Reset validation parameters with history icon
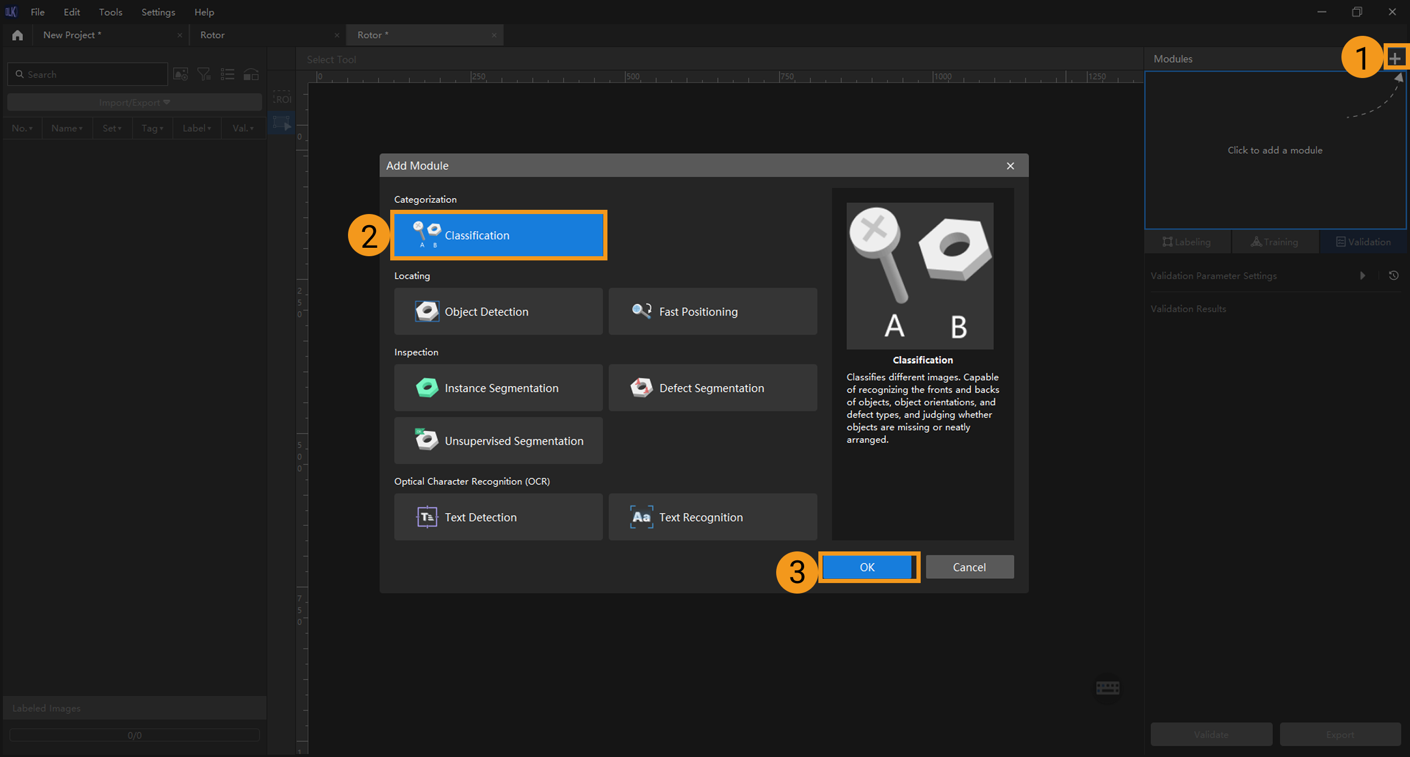This screenshot has width=1410, height=757. click(x=1394, y=275)
